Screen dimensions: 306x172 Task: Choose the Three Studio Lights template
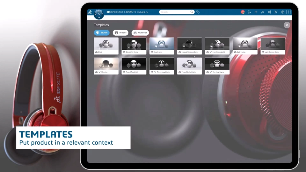[189, 66]
